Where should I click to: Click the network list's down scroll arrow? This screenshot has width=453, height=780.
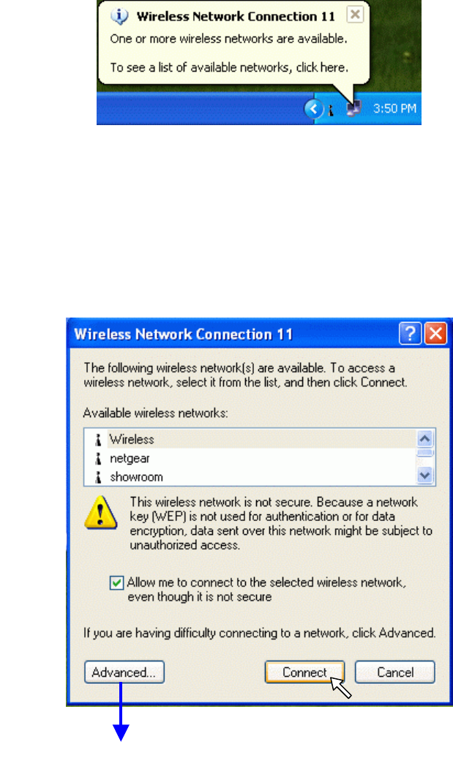424,476
